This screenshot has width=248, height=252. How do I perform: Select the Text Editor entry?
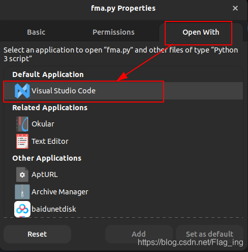123,141
